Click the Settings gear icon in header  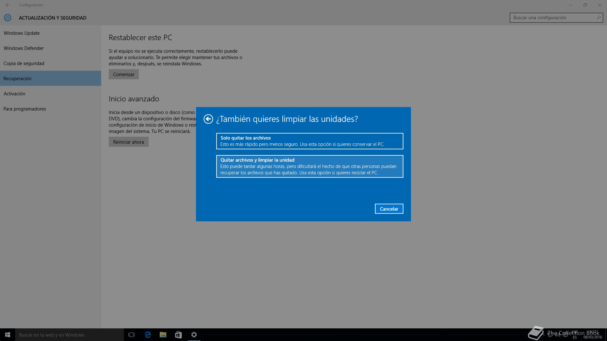[x=8, y=18]
